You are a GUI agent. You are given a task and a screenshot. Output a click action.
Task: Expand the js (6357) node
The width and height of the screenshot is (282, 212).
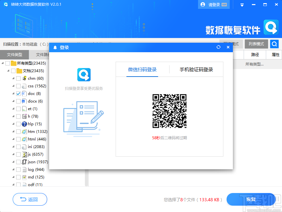[x=13, y=154]
